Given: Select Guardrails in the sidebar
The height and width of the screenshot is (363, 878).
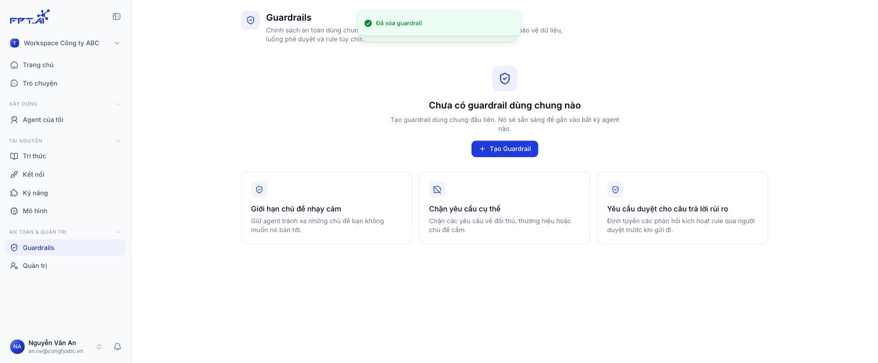Looking at the screenshot, I should [x=66, y=248].
